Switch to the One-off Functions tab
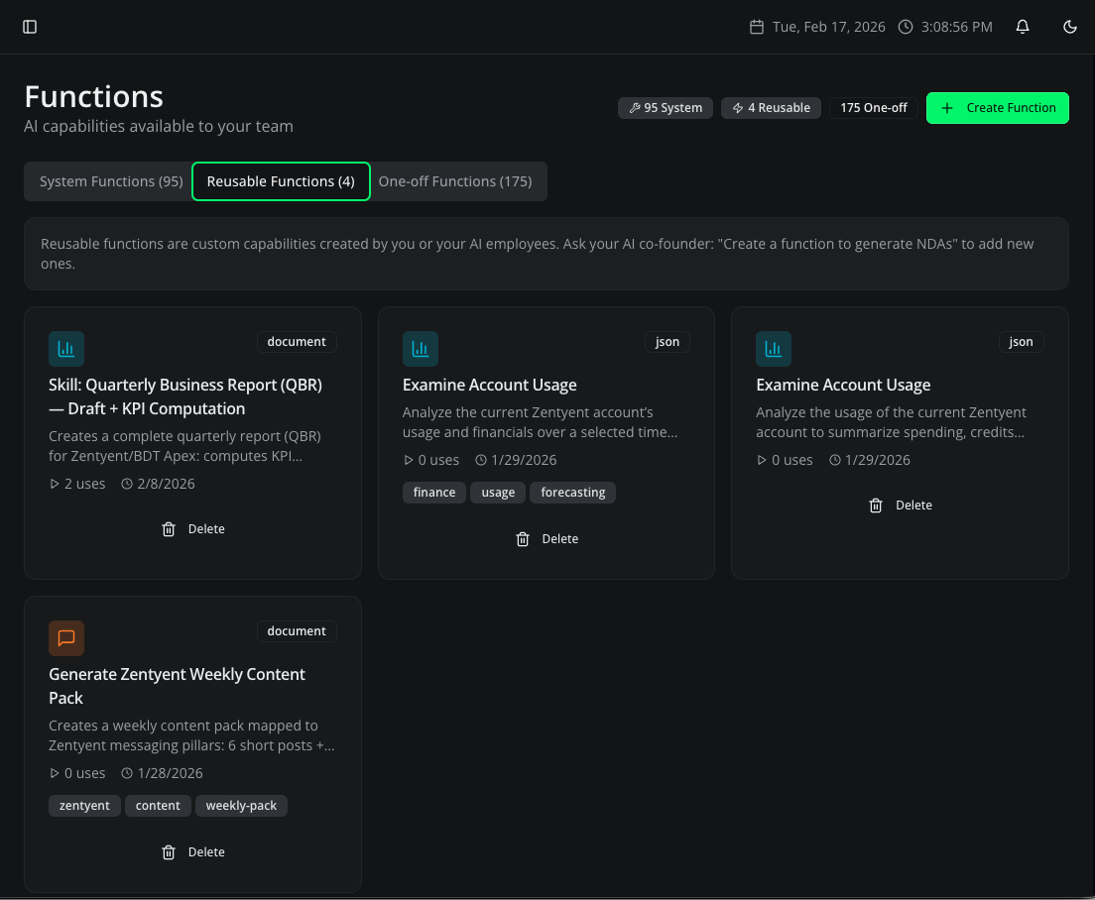The width and height of the screenshot is (1095, 900). (x=456, y=181)
